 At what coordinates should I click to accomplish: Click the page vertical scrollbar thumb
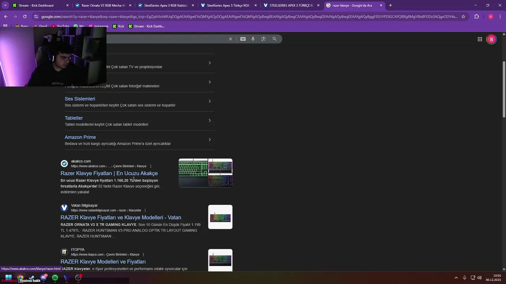504,89
